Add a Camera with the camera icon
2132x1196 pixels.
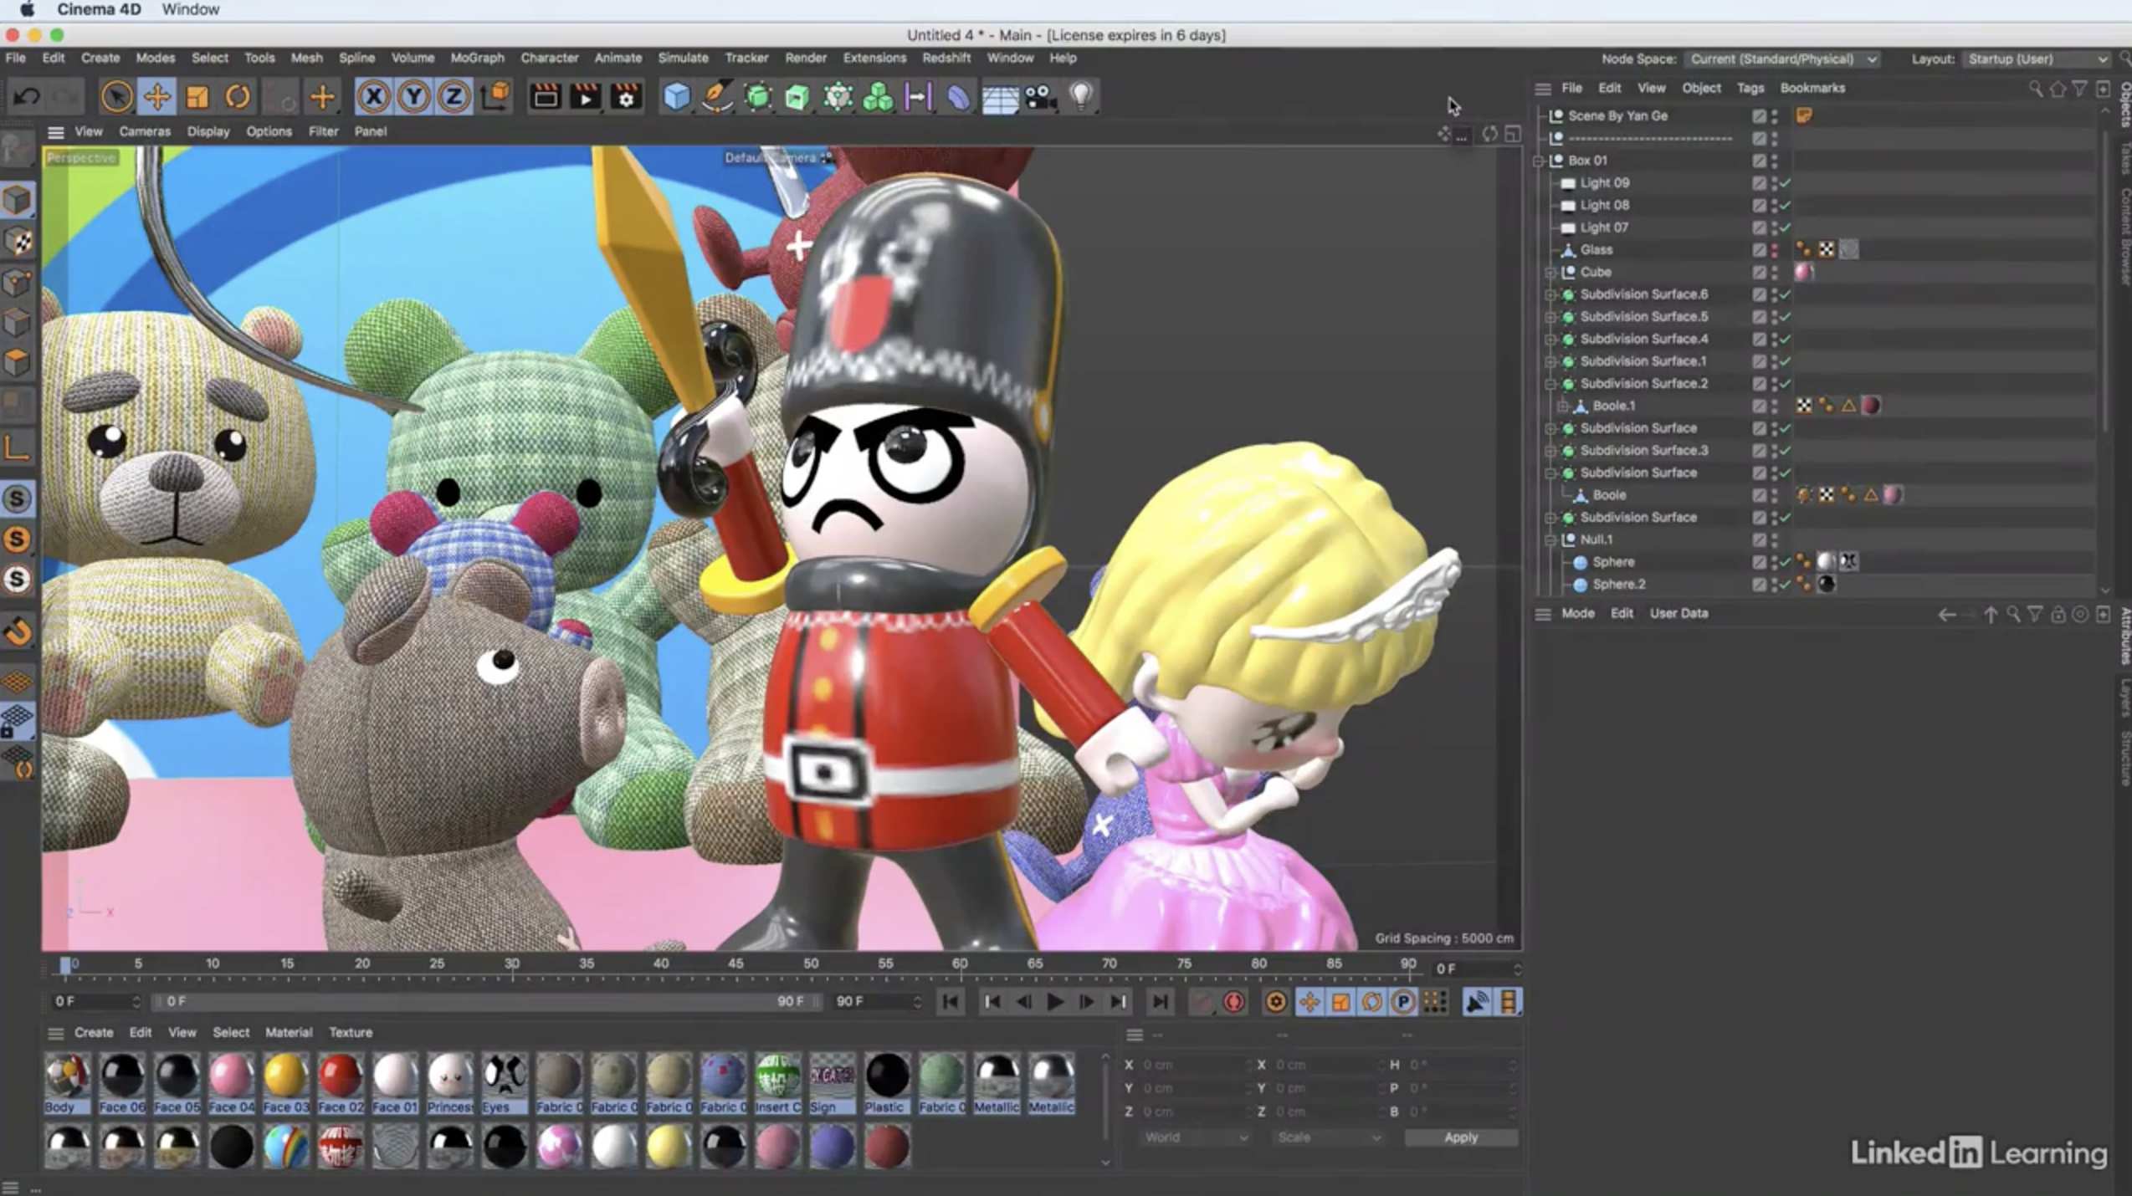click(1040, 96)
